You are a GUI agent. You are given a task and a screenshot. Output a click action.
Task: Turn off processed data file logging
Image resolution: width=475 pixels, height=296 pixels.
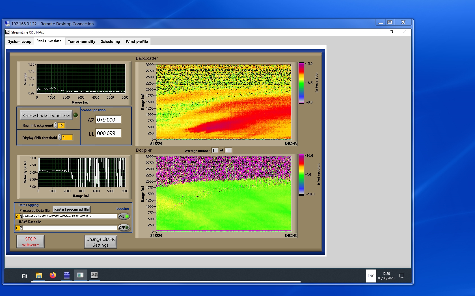[124, 217]
